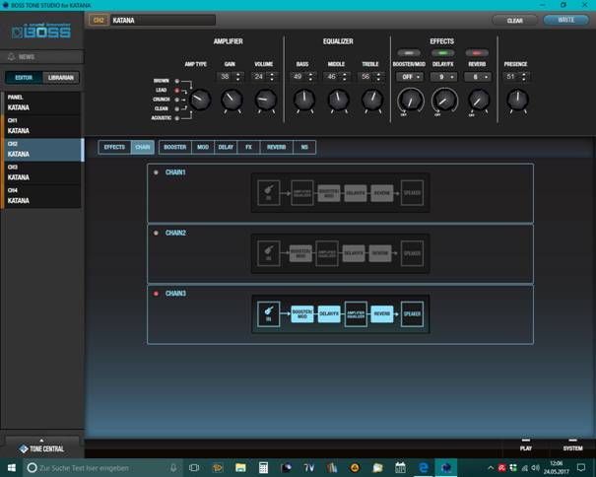Viewport: 596px width, 477px height.
Task: Select BROWN amp type
Action: [176, 81]
